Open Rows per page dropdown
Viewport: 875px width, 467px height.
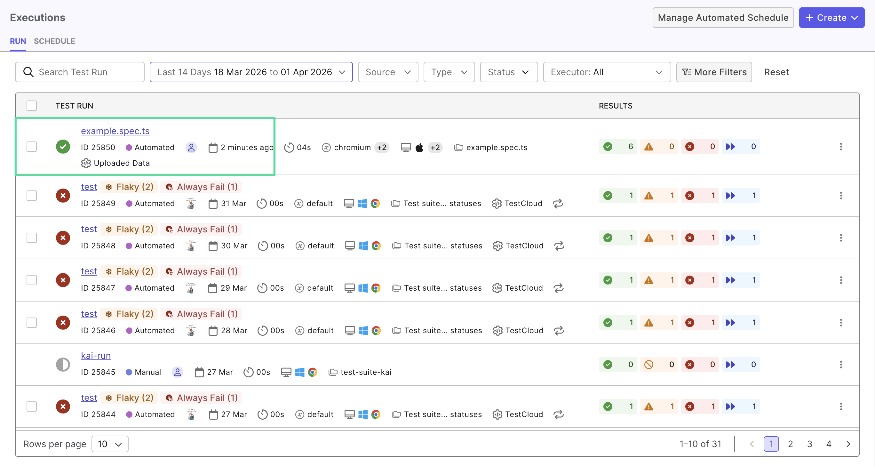tap(110, 444)
